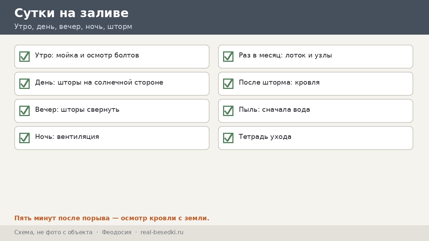Toggle the Ночь: вентиляция checkbox
Screen dimensions: 429x241
pos(24,138)
